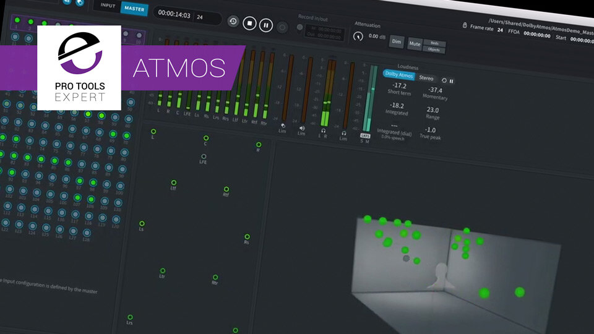Click the circular record button
This screenshot has width=594, height=334.
click(282, 27)
